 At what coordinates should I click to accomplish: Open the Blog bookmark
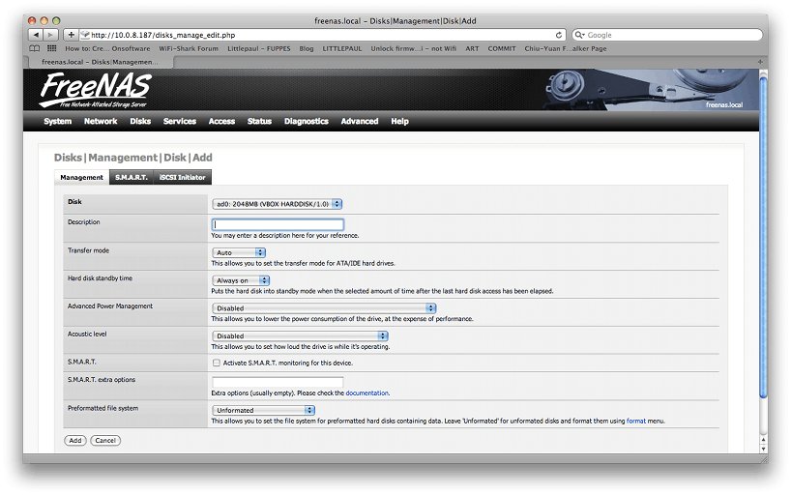[307, 48]
